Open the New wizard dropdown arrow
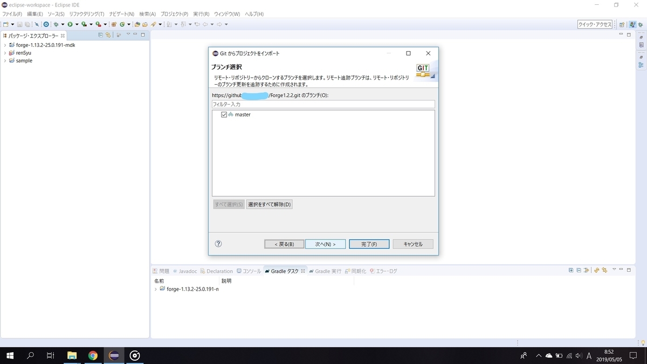The height and width of the screenshot is (364, 647). pos(12,24)
